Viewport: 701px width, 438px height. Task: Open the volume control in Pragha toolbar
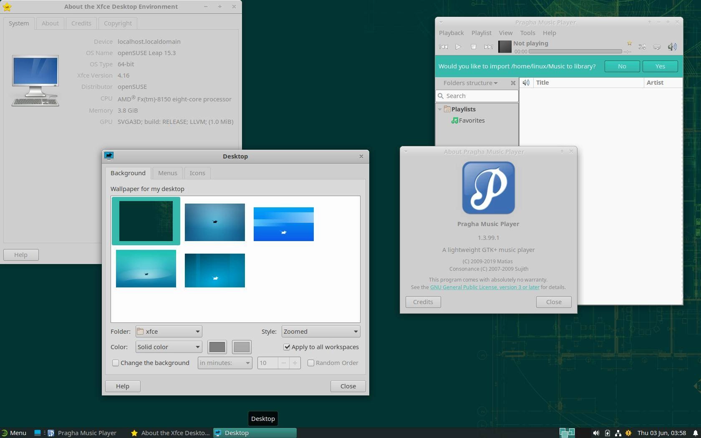pos(672,47)
